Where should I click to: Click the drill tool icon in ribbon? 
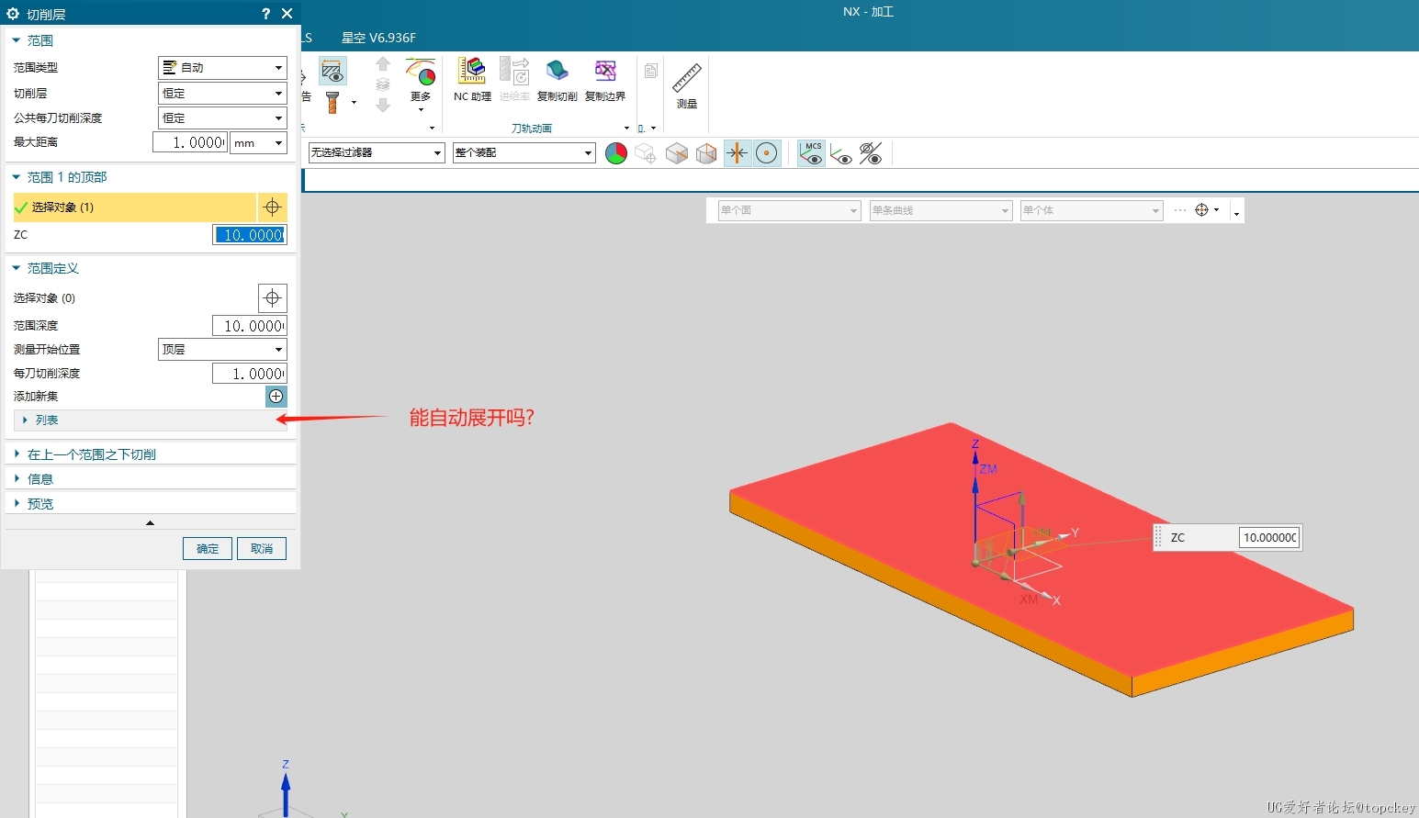332,102
